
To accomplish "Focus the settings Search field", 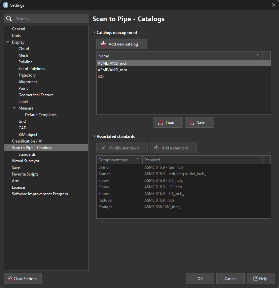I will tap(50, 19).
